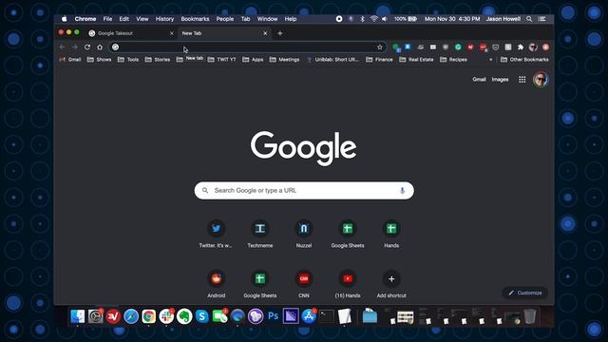608x342 pixels.
Task: Open the Bookmarks menu
Action: click(195, 19)
